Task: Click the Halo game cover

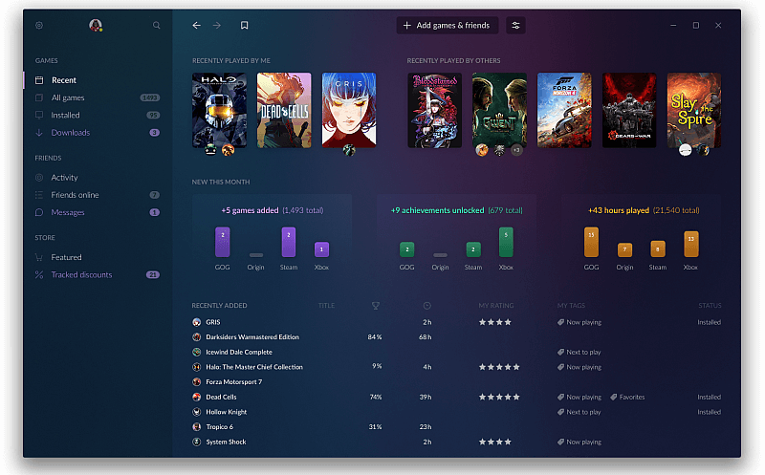Action: point(219,110)
